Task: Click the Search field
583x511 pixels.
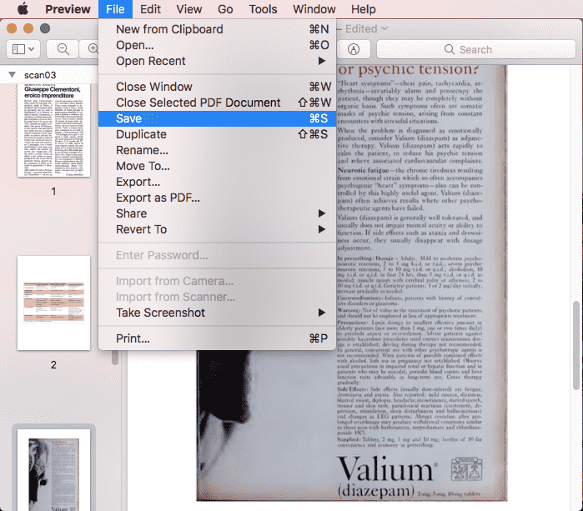Action: point(476,49)
